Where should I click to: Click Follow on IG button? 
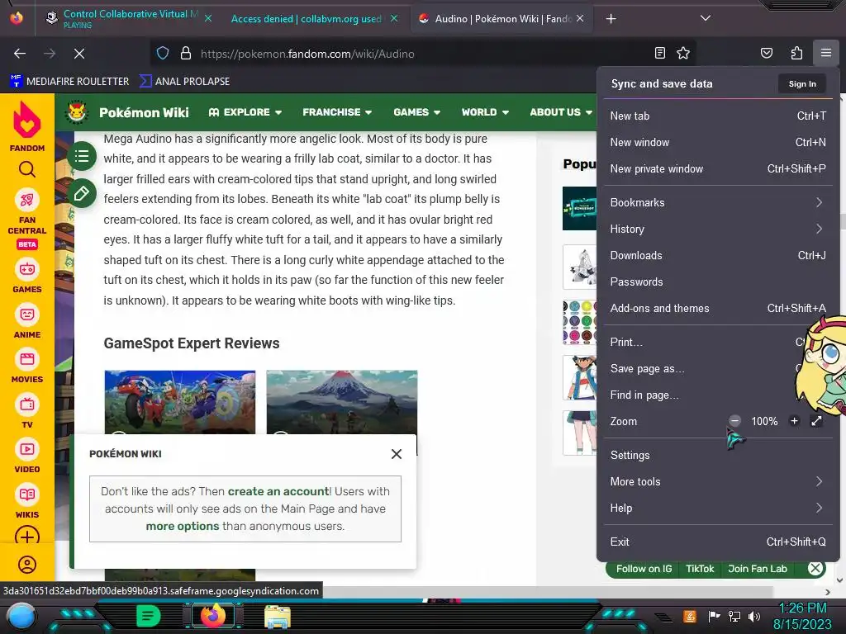click(x=644, y=569)
